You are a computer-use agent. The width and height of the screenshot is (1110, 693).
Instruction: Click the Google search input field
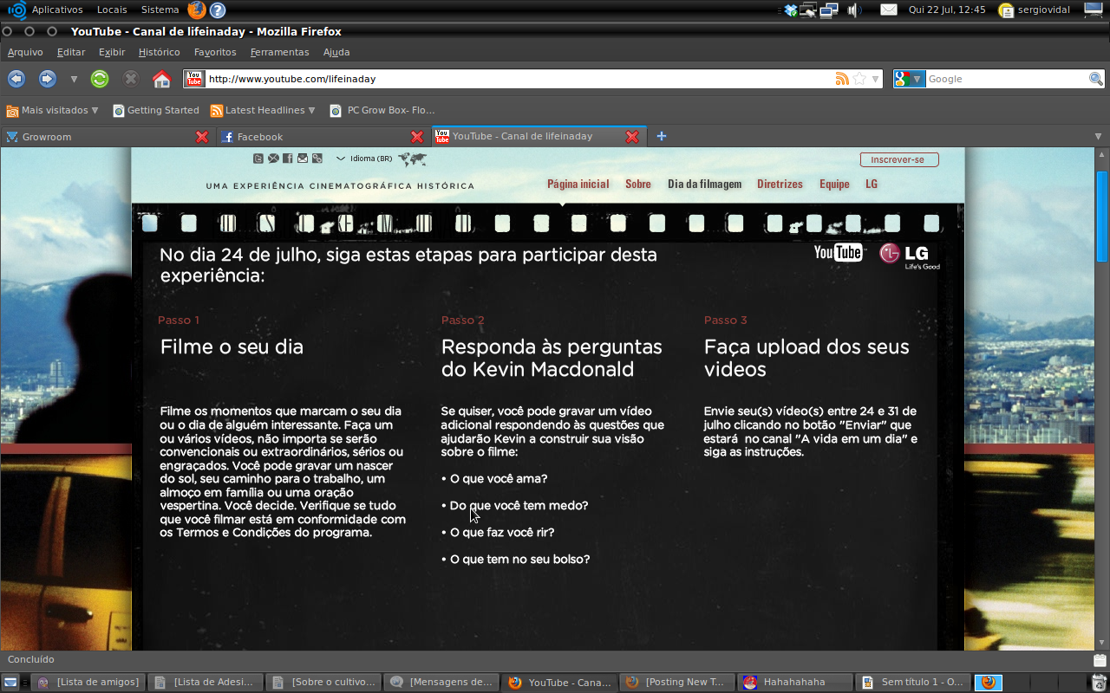1007,79
